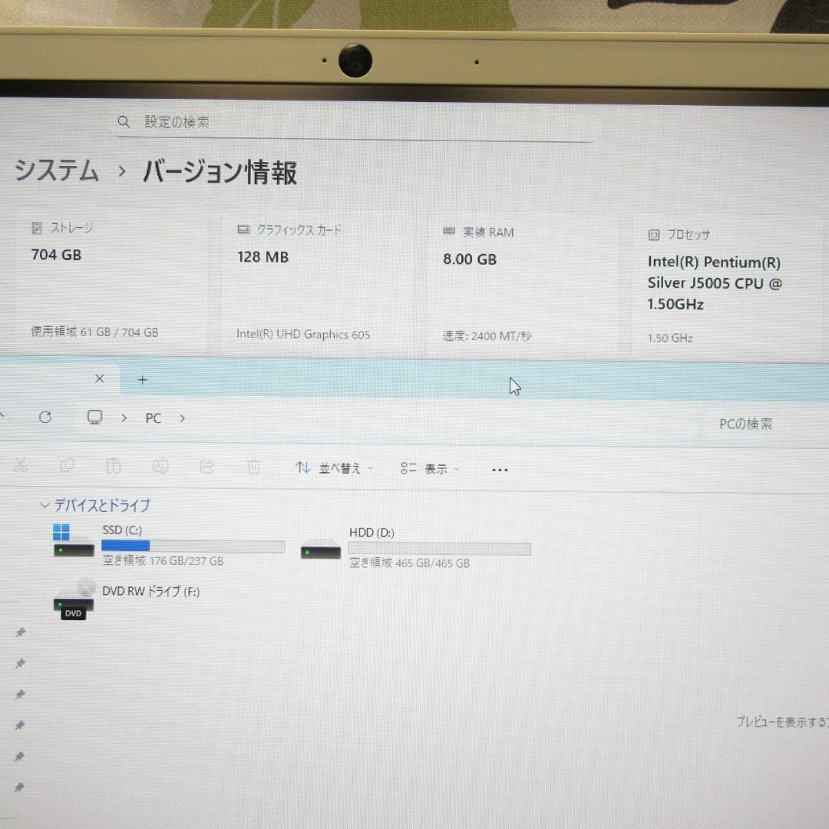829x829 pixels.
Task: Click the C: drive capacity progress bar
Action: [x=193, y=545]
